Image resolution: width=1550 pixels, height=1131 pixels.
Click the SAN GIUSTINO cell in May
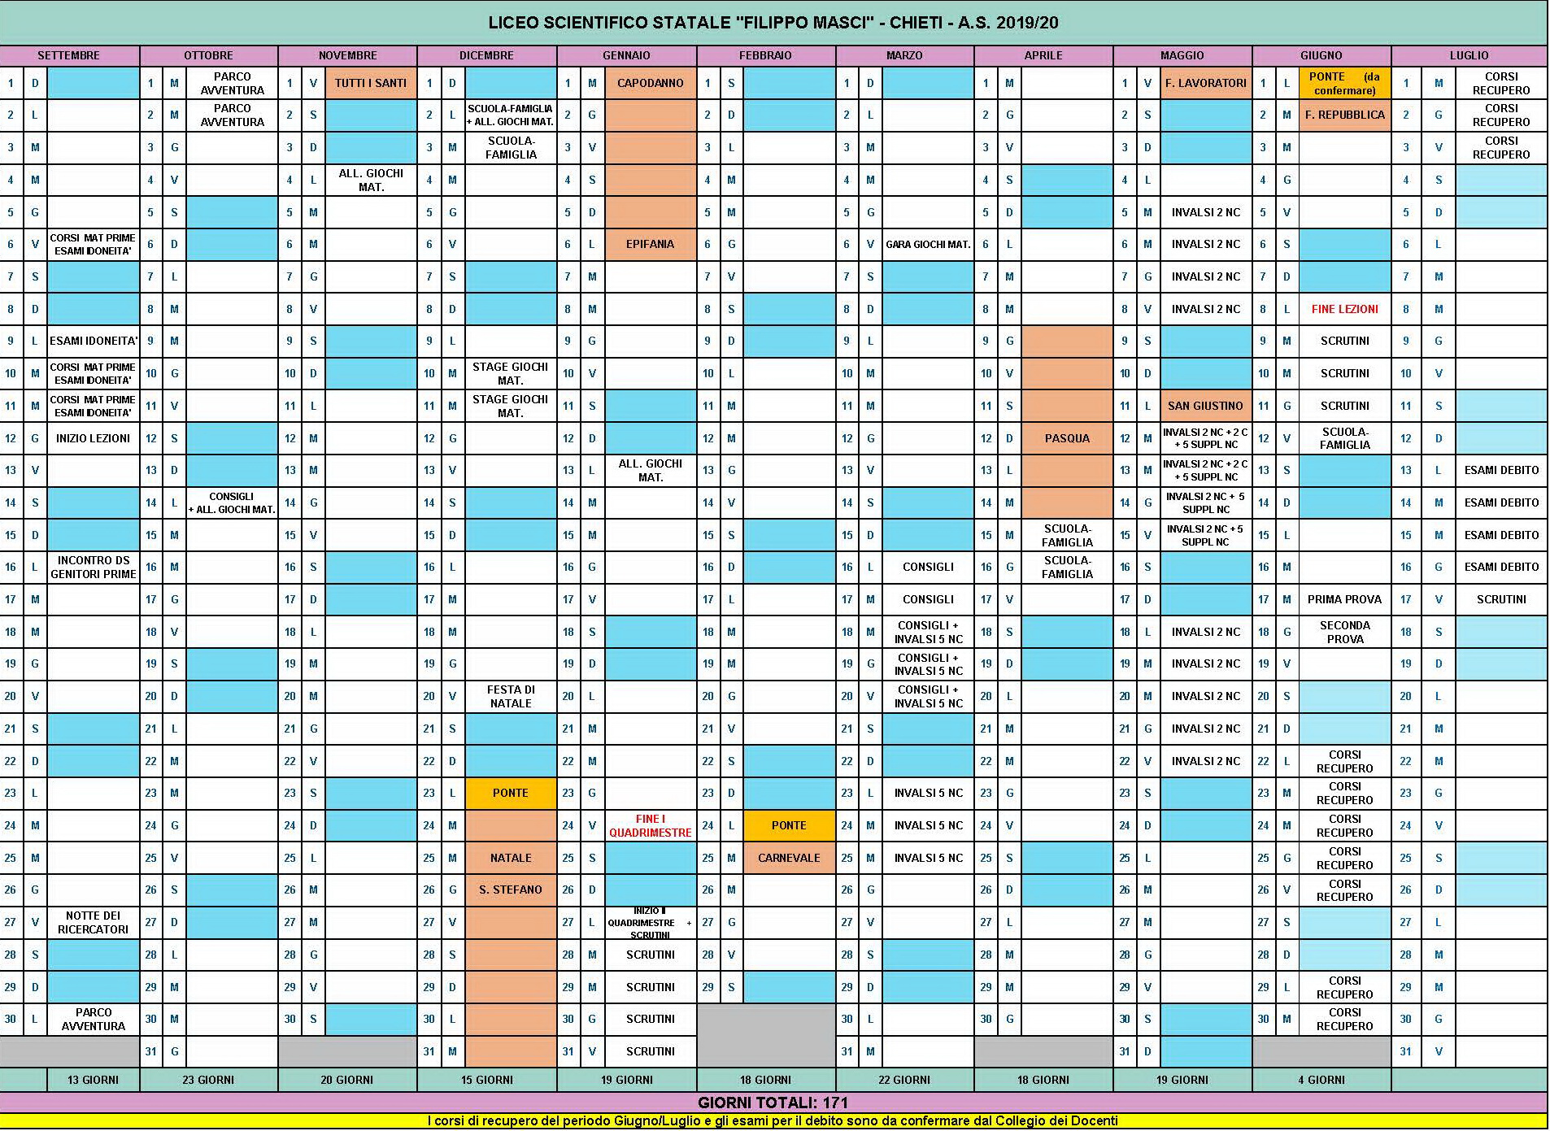(x=1206, y=406)
